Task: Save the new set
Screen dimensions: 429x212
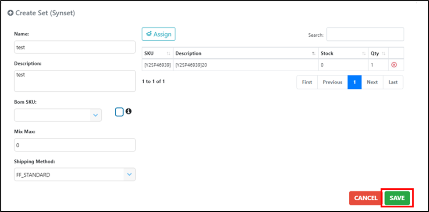Action: pos(397,198)
